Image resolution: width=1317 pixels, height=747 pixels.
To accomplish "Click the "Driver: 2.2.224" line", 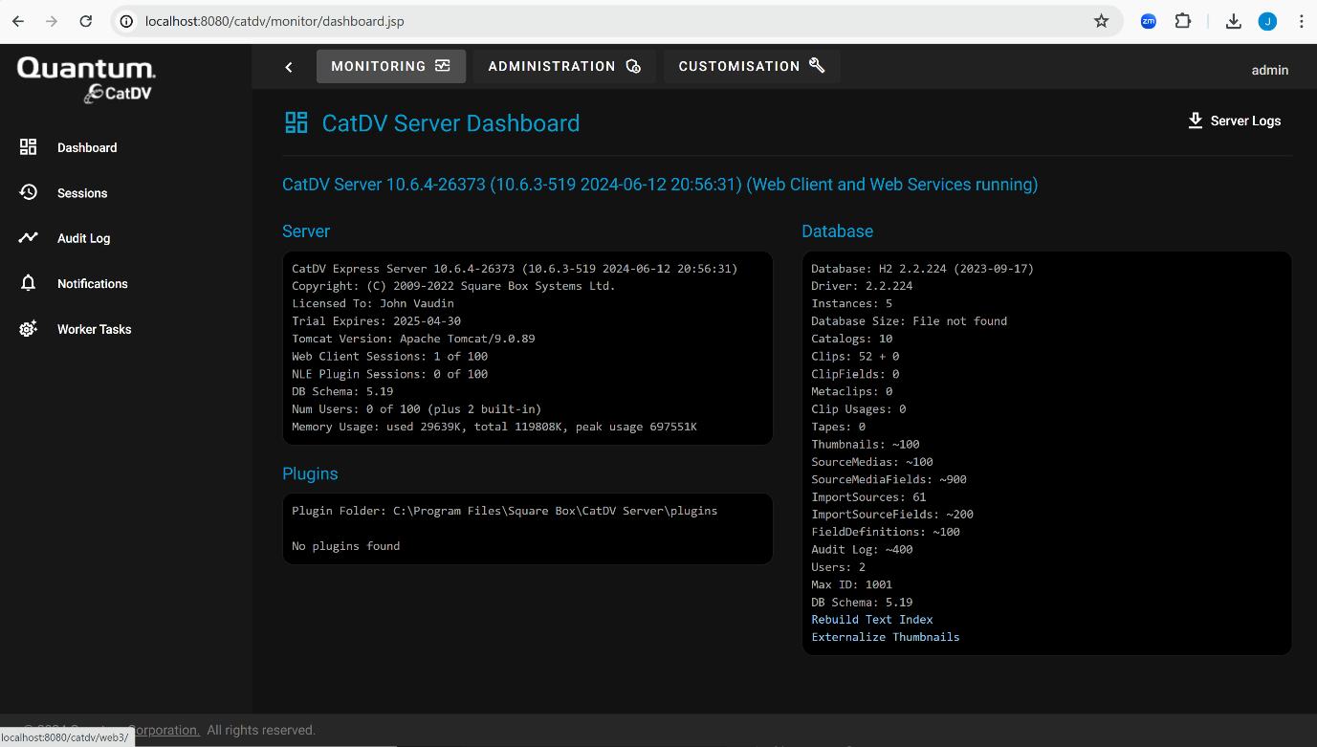I will pos(862,286).
